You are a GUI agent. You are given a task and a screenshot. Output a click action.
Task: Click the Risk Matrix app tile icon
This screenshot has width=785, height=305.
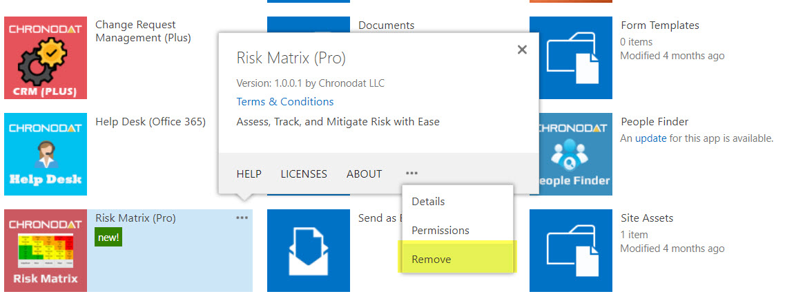46,251
